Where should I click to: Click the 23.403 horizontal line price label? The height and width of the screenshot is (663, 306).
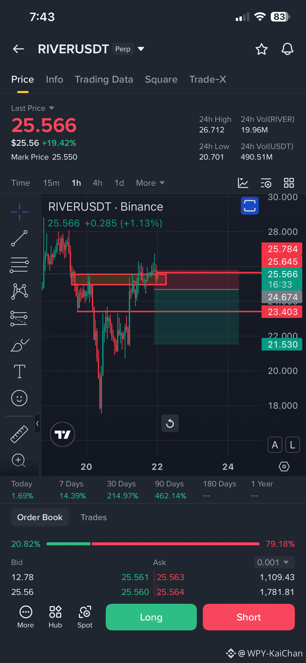282,312
